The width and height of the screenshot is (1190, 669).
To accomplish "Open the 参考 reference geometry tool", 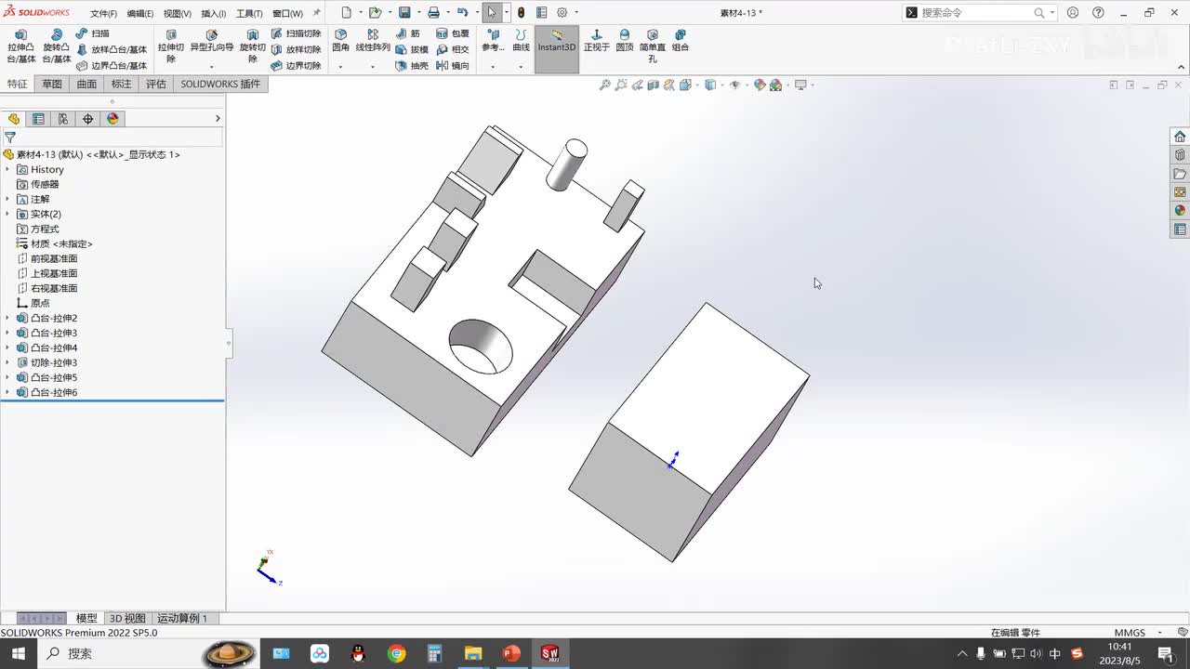I will [x=493, y=41].
